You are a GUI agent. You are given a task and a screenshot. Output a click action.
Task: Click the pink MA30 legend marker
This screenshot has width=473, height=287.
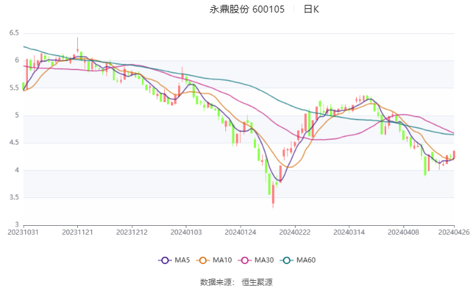(x=246, y=260)
